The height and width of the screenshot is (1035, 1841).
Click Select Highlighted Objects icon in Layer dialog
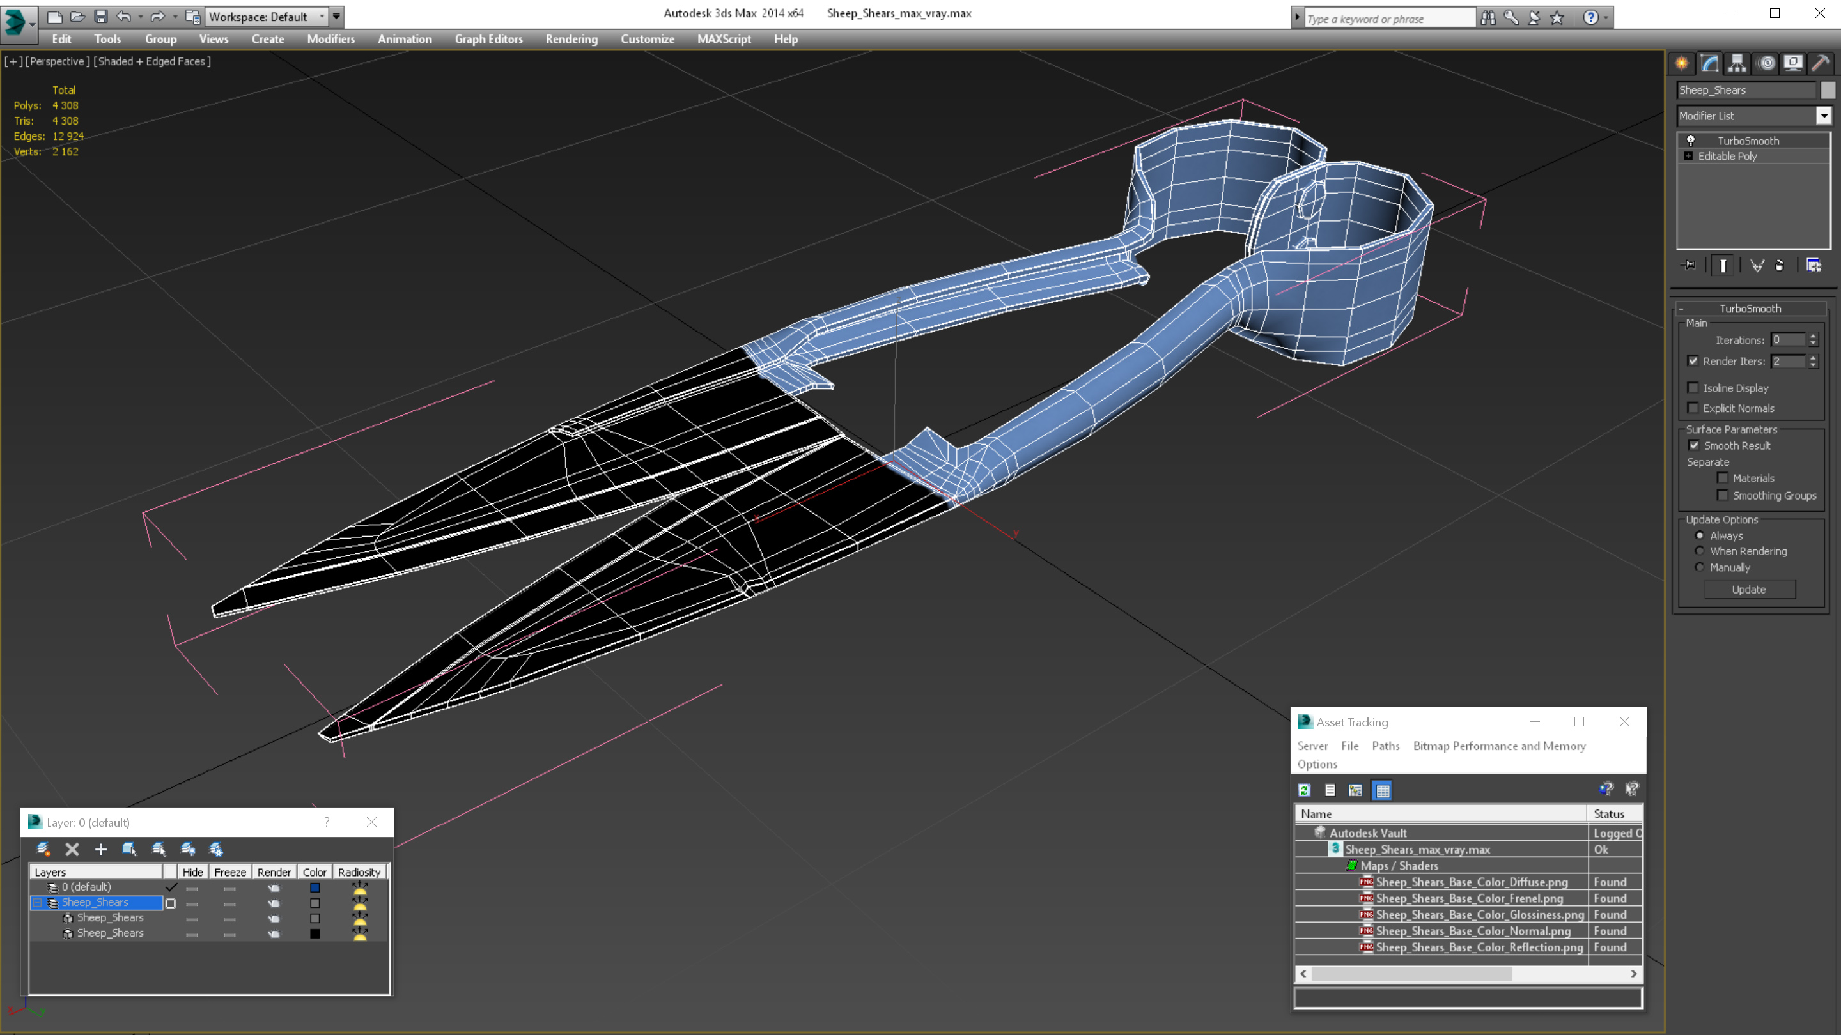129,848
